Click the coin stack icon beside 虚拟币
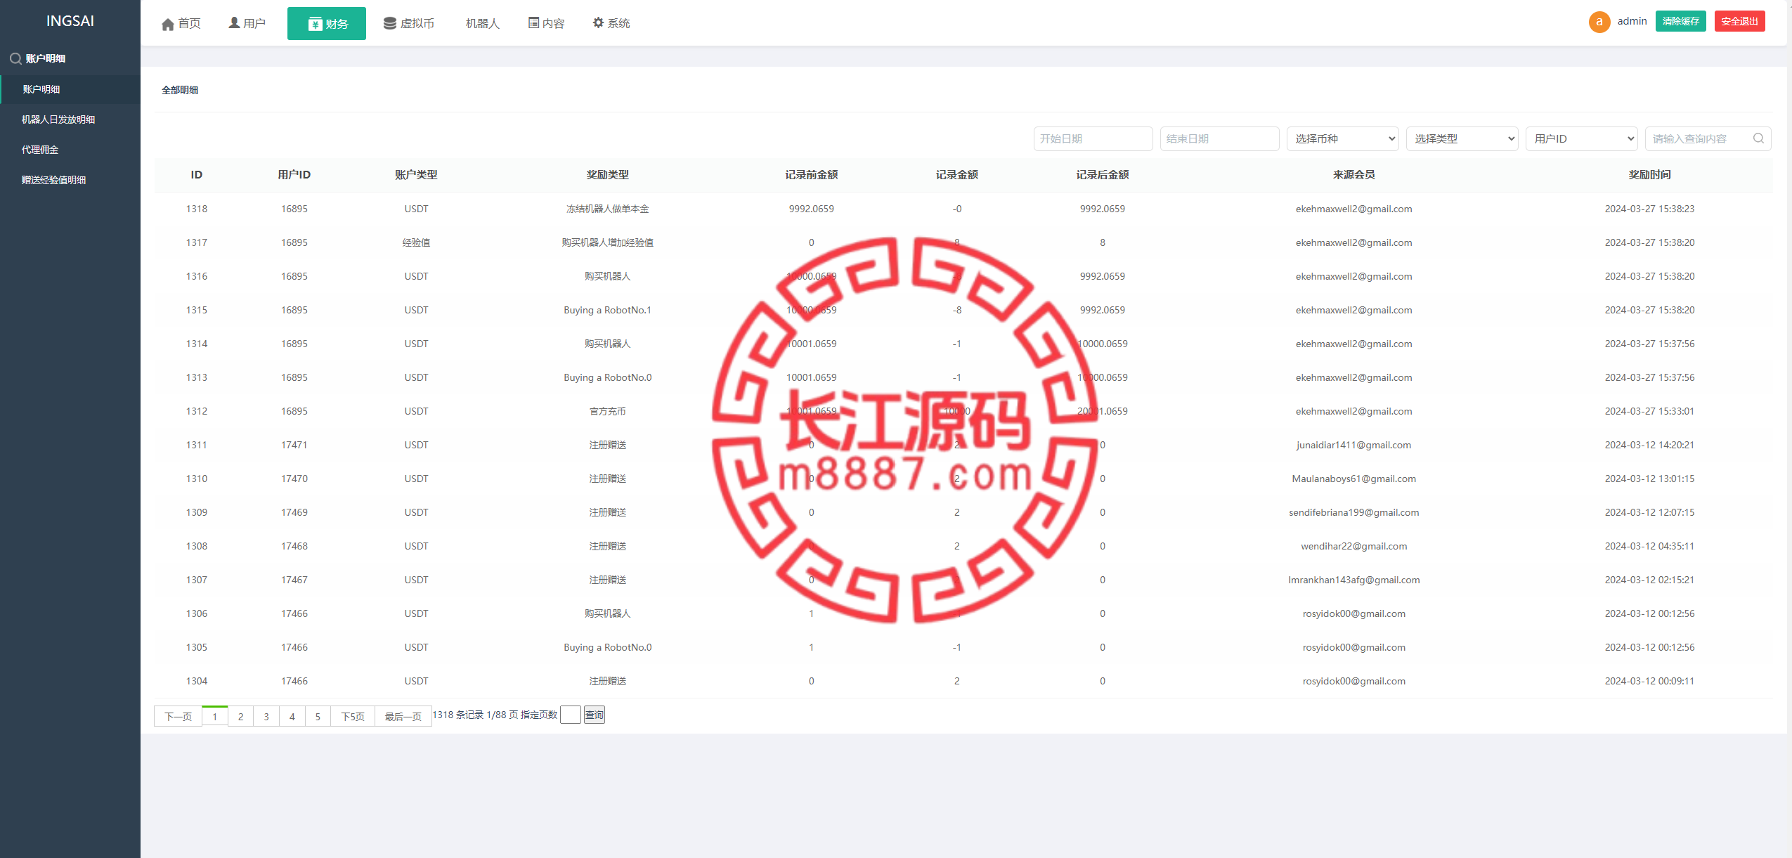This screenshot has width=1792, height=858. tap(389, 23)
